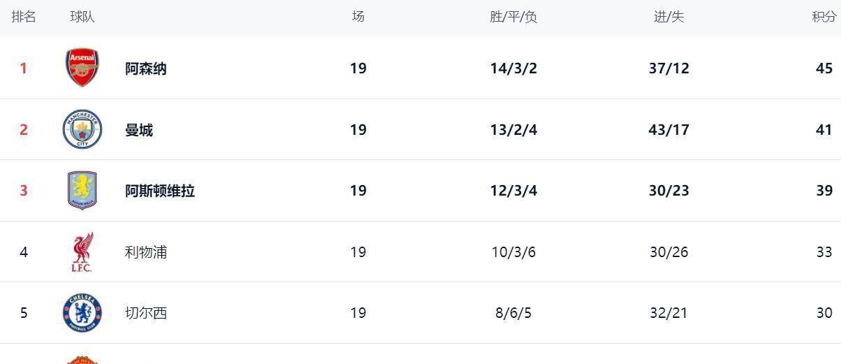Click the 场 column header

tap(358, 17)
